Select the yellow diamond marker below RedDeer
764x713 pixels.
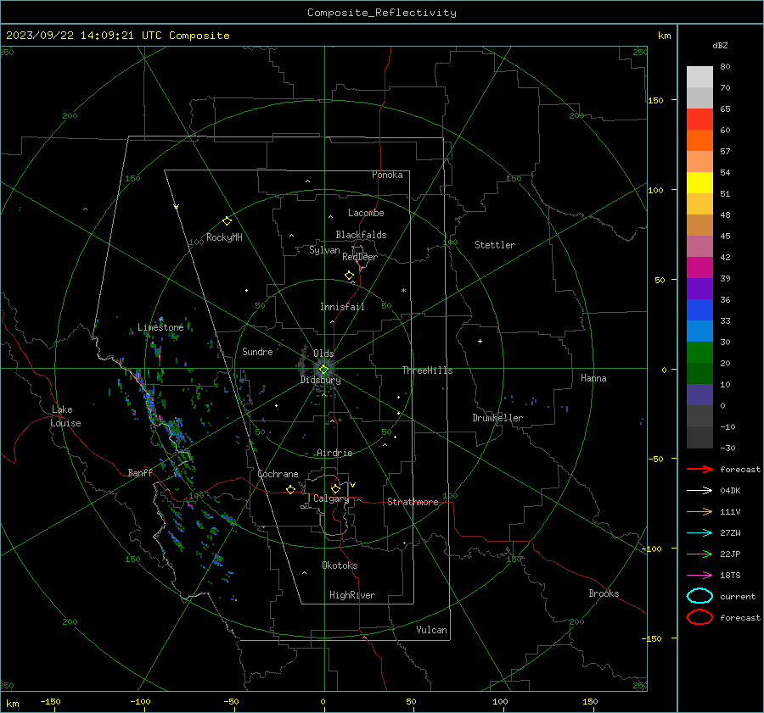tap(349, 276)
